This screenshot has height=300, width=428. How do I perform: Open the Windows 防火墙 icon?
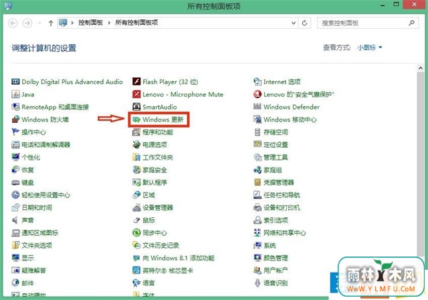pos(15,120)
